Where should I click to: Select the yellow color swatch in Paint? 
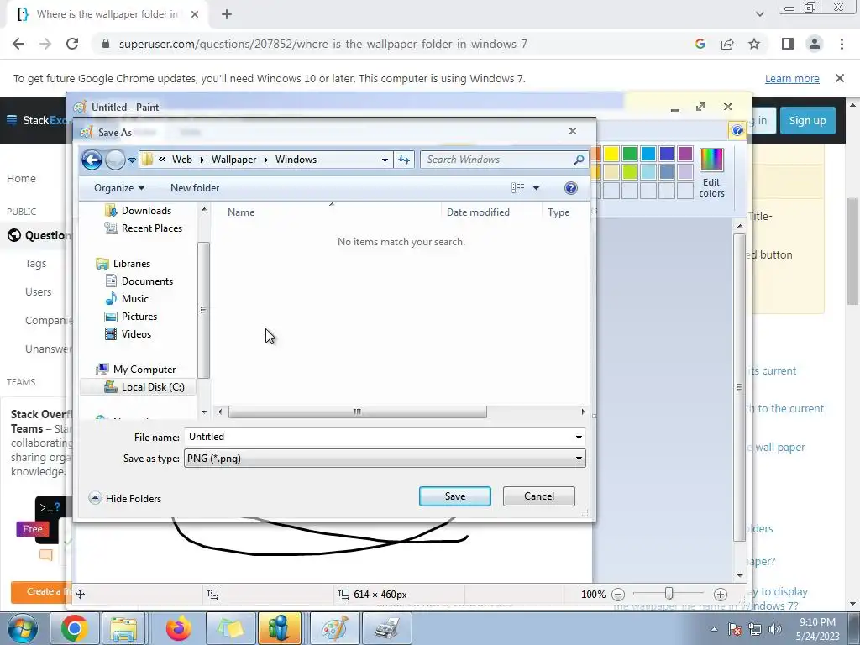click(611, 154)
